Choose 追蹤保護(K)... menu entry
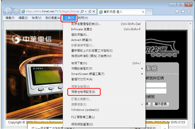The width and height of the screenshot is (195, 129). click(x=104, y=35)
